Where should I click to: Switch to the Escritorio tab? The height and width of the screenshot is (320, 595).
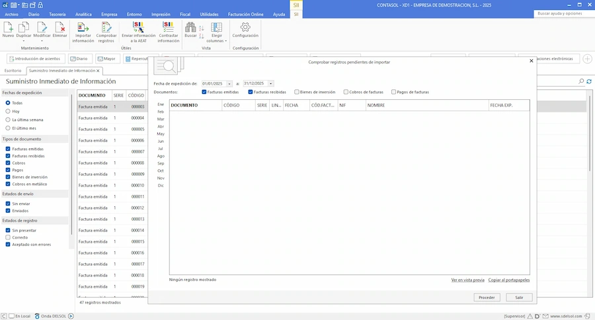[13, 70]
